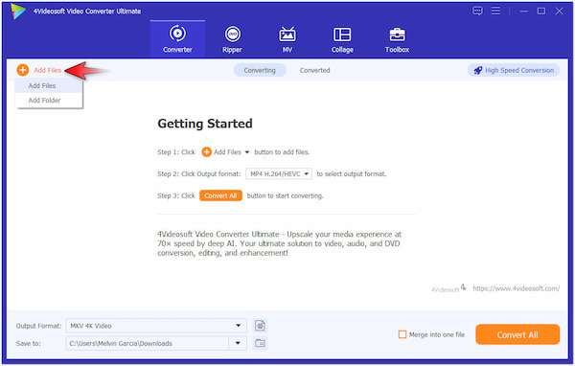This screenshot has height=366, width=575.
Task: Open the MP4 H.264/HEVC format dropdown
Action: click(x=279, y=173)
